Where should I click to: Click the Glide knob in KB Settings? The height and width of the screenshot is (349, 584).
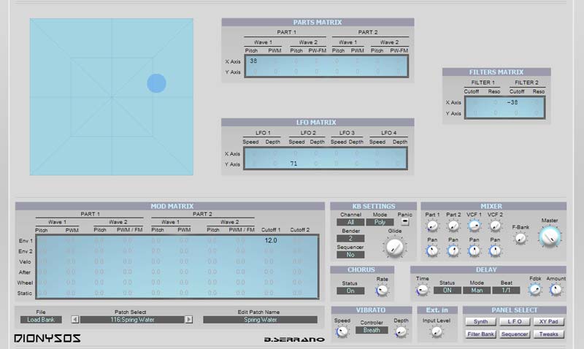pos(394,247)
